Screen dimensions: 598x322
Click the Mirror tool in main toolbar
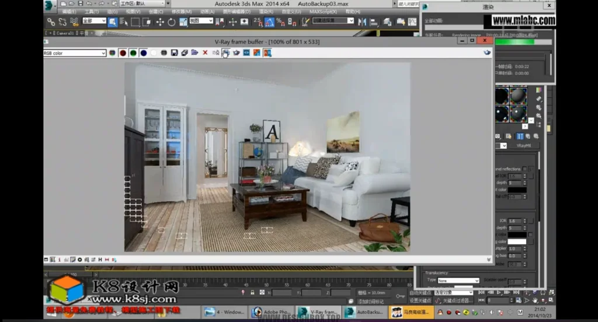[361, 22]
